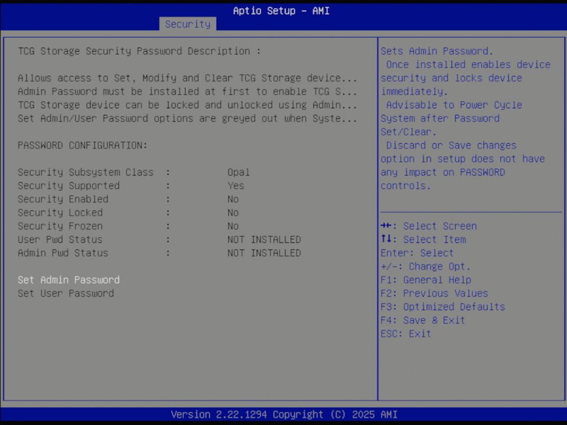Click the ESC Exit entry

pos(403,334)
